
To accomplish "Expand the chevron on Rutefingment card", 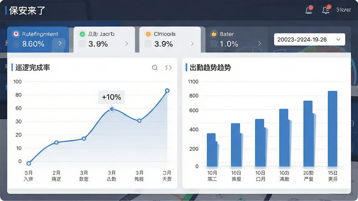I will (x=60, y=43).
